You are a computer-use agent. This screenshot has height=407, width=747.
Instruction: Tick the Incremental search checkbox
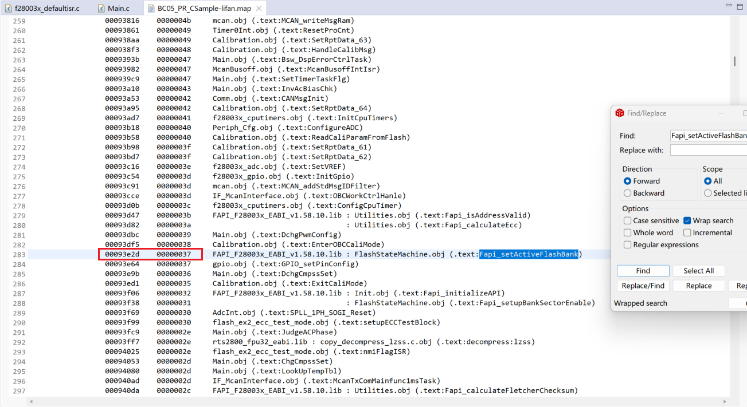coord(687,232)
